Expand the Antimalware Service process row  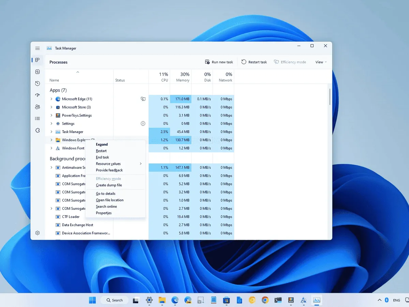pos(51,167)
